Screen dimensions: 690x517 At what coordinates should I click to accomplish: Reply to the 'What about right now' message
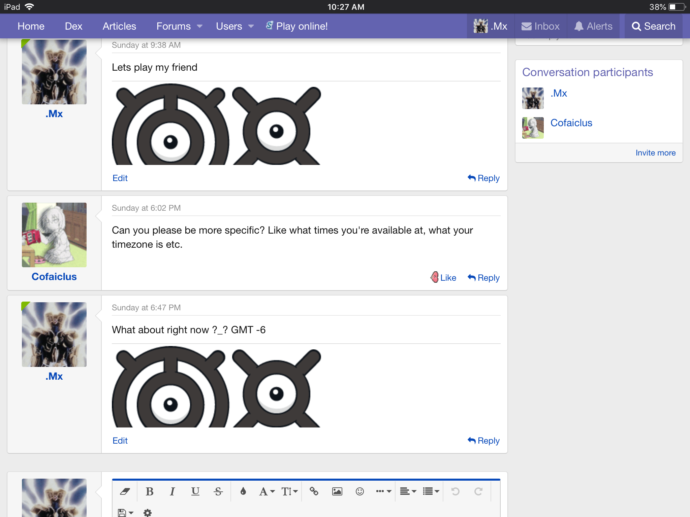(x=483, y=441)
